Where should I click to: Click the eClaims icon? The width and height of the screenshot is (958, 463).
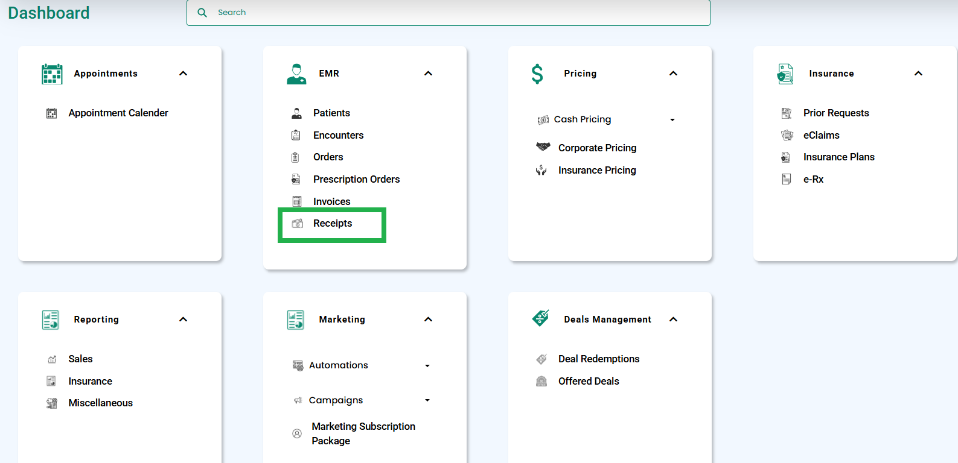(787, 135)
